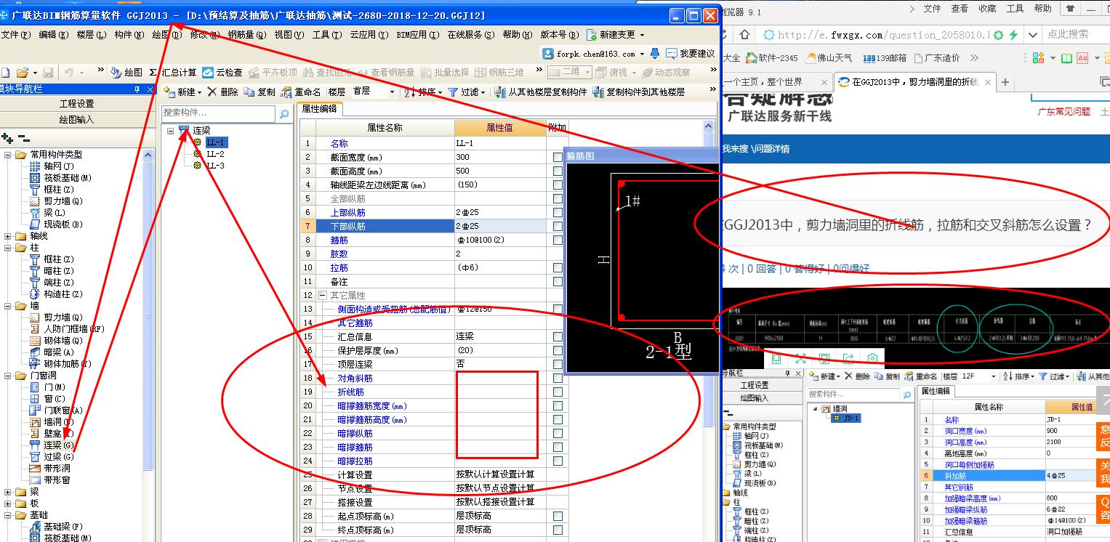Tick 附加 checkbox for 折线筋 row
The width and height of the screenshot is (1110, 542).
pos(558,392)
